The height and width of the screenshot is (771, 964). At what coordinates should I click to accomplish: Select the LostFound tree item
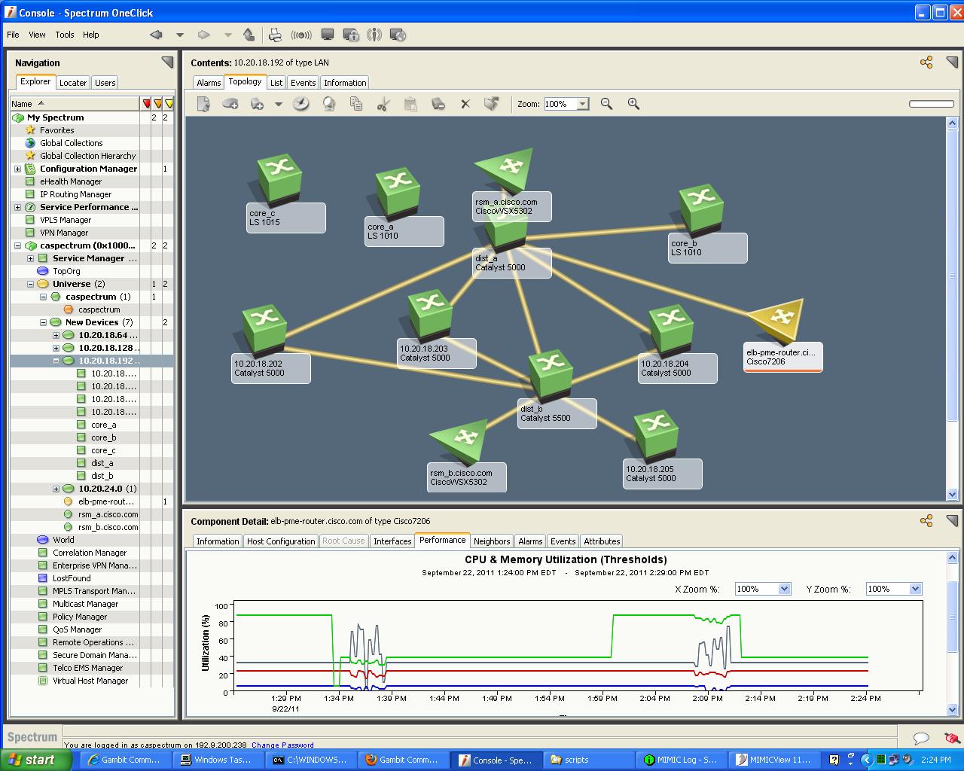(x=72, y=578)
